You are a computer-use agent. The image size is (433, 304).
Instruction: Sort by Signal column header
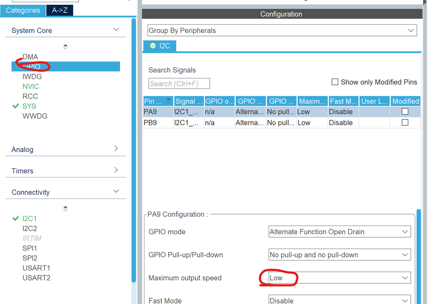click(189, 101)
